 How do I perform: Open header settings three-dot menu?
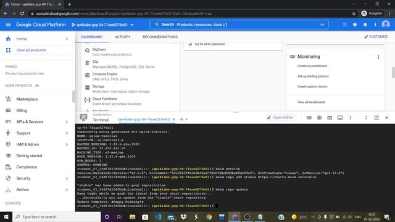tap(375, 25)
